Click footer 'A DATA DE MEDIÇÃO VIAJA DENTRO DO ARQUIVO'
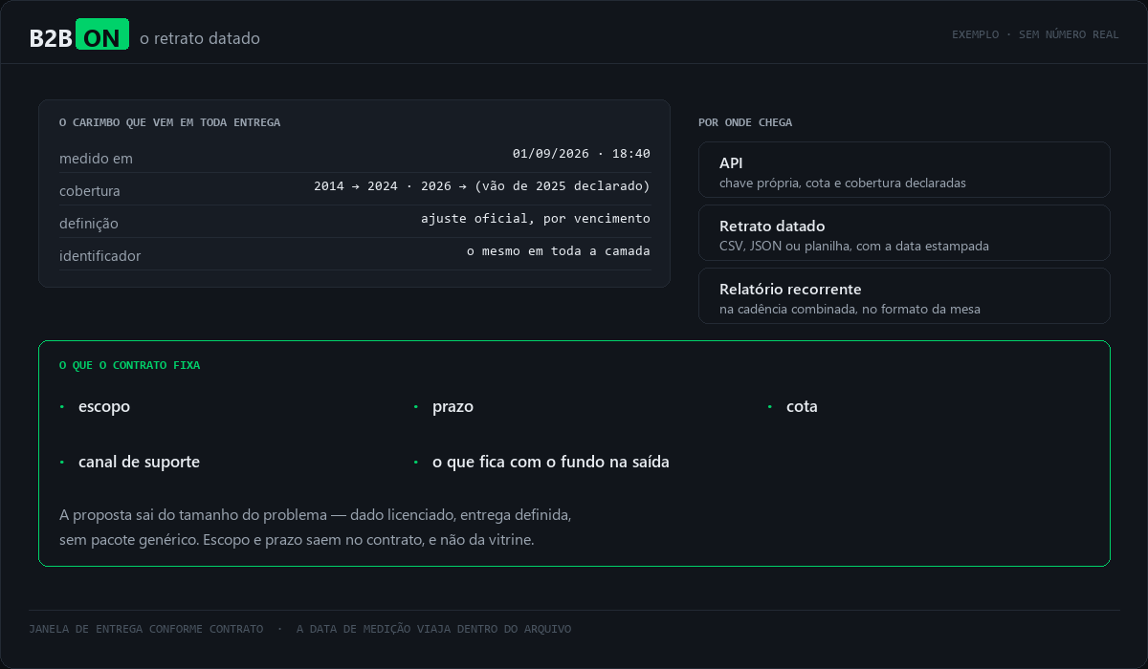 coord(433,629)
